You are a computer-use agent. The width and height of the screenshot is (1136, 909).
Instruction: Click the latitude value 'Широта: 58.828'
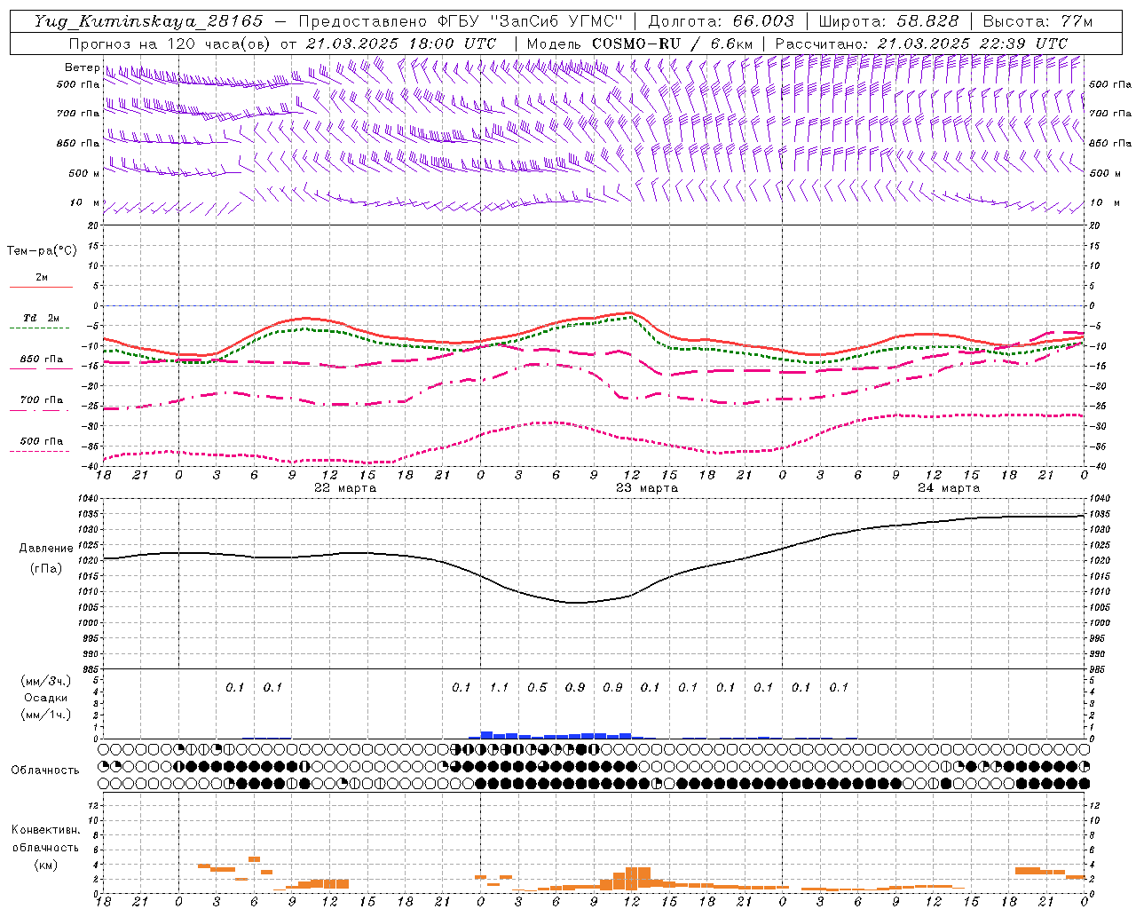pos(888,21)
